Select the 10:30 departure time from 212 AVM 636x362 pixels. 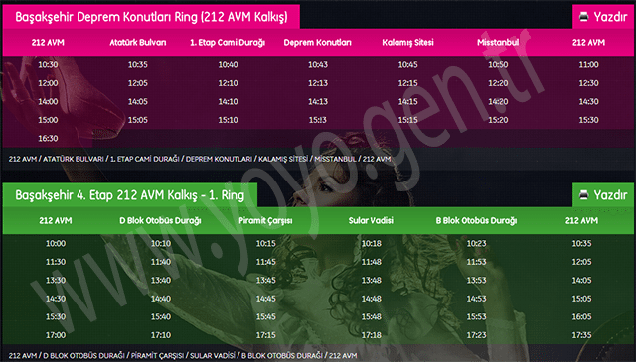pyautogui.click(x=48, y=64)
